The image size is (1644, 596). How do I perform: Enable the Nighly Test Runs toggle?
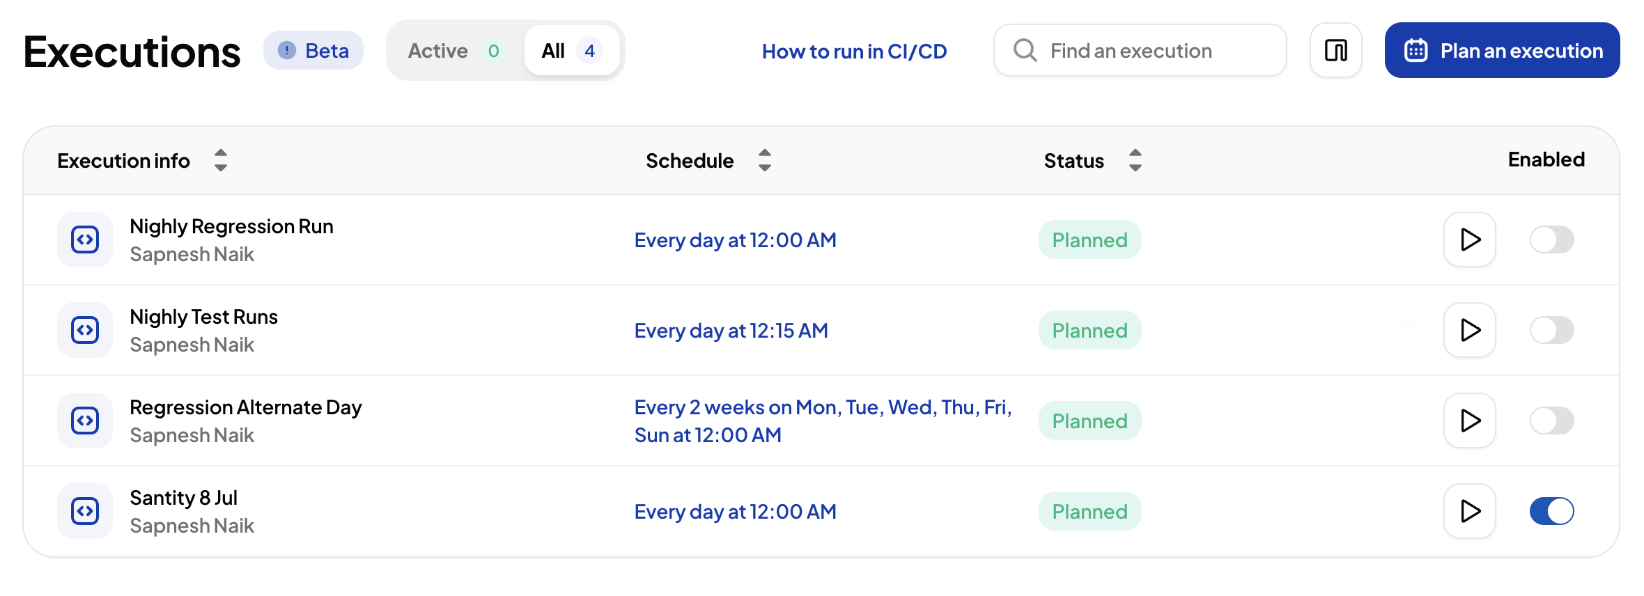pos(1552,330)
